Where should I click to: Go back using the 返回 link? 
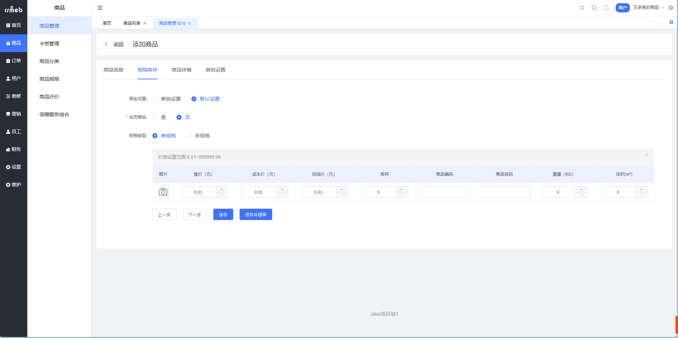coord(114,44)
